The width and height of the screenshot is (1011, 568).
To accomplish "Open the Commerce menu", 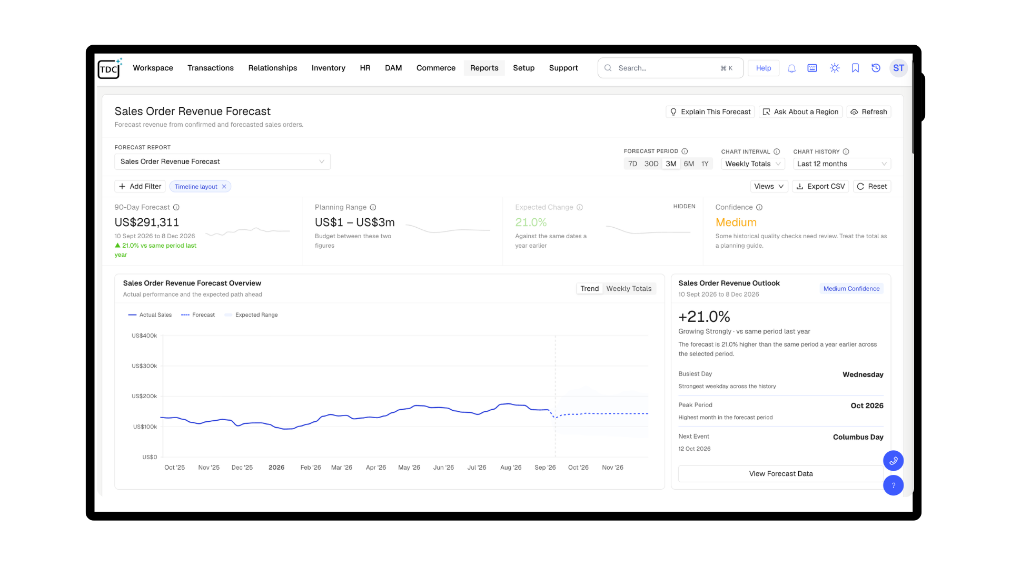I will point(435,68).
